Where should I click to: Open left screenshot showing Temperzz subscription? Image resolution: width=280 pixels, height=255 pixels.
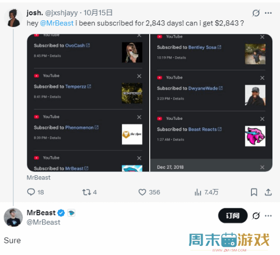88,103
